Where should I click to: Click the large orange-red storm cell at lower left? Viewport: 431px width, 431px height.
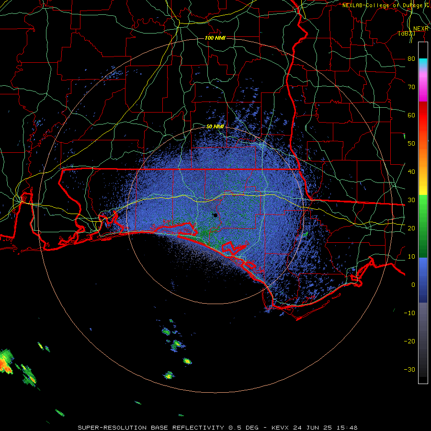click(x=5, y=363)
